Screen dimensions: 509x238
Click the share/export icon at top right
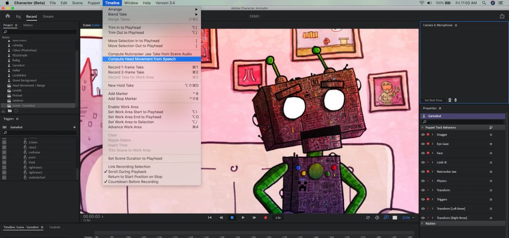pyautogui.click(x=502, y=16)
